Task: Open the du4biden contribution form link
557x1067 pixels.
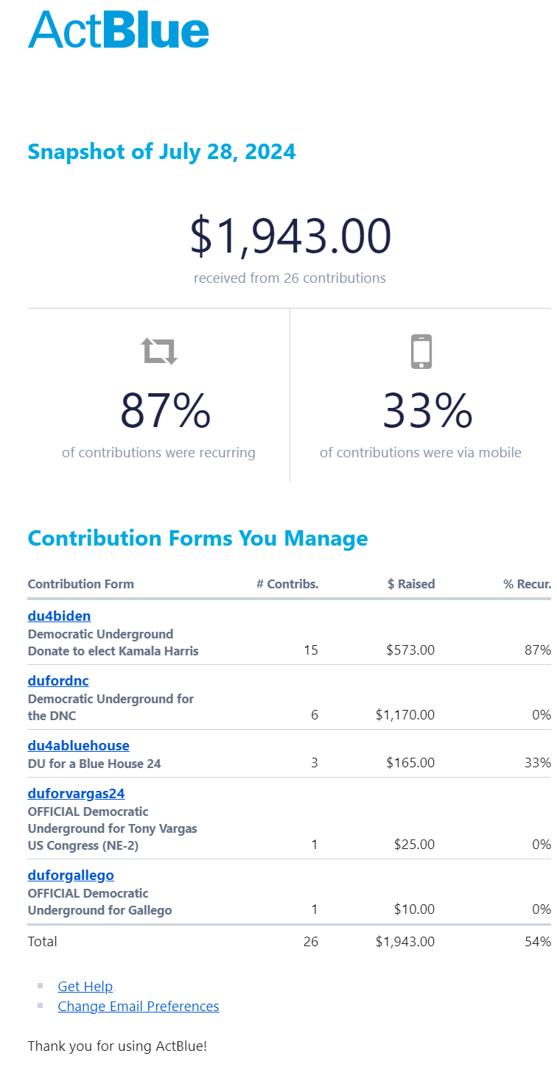Action: 59,616
